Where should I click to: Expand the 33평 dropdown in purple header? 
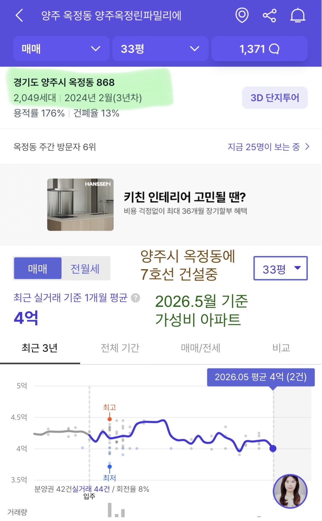(160, 49)
